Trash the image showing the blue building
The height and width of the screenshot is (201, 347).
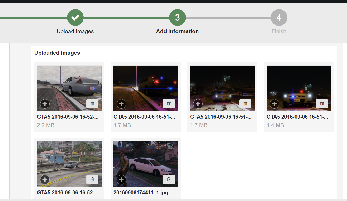(92, 179)
